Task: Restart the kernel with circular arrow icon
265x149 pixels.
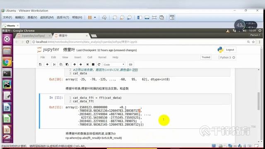Action: click(x=99, y=65)
